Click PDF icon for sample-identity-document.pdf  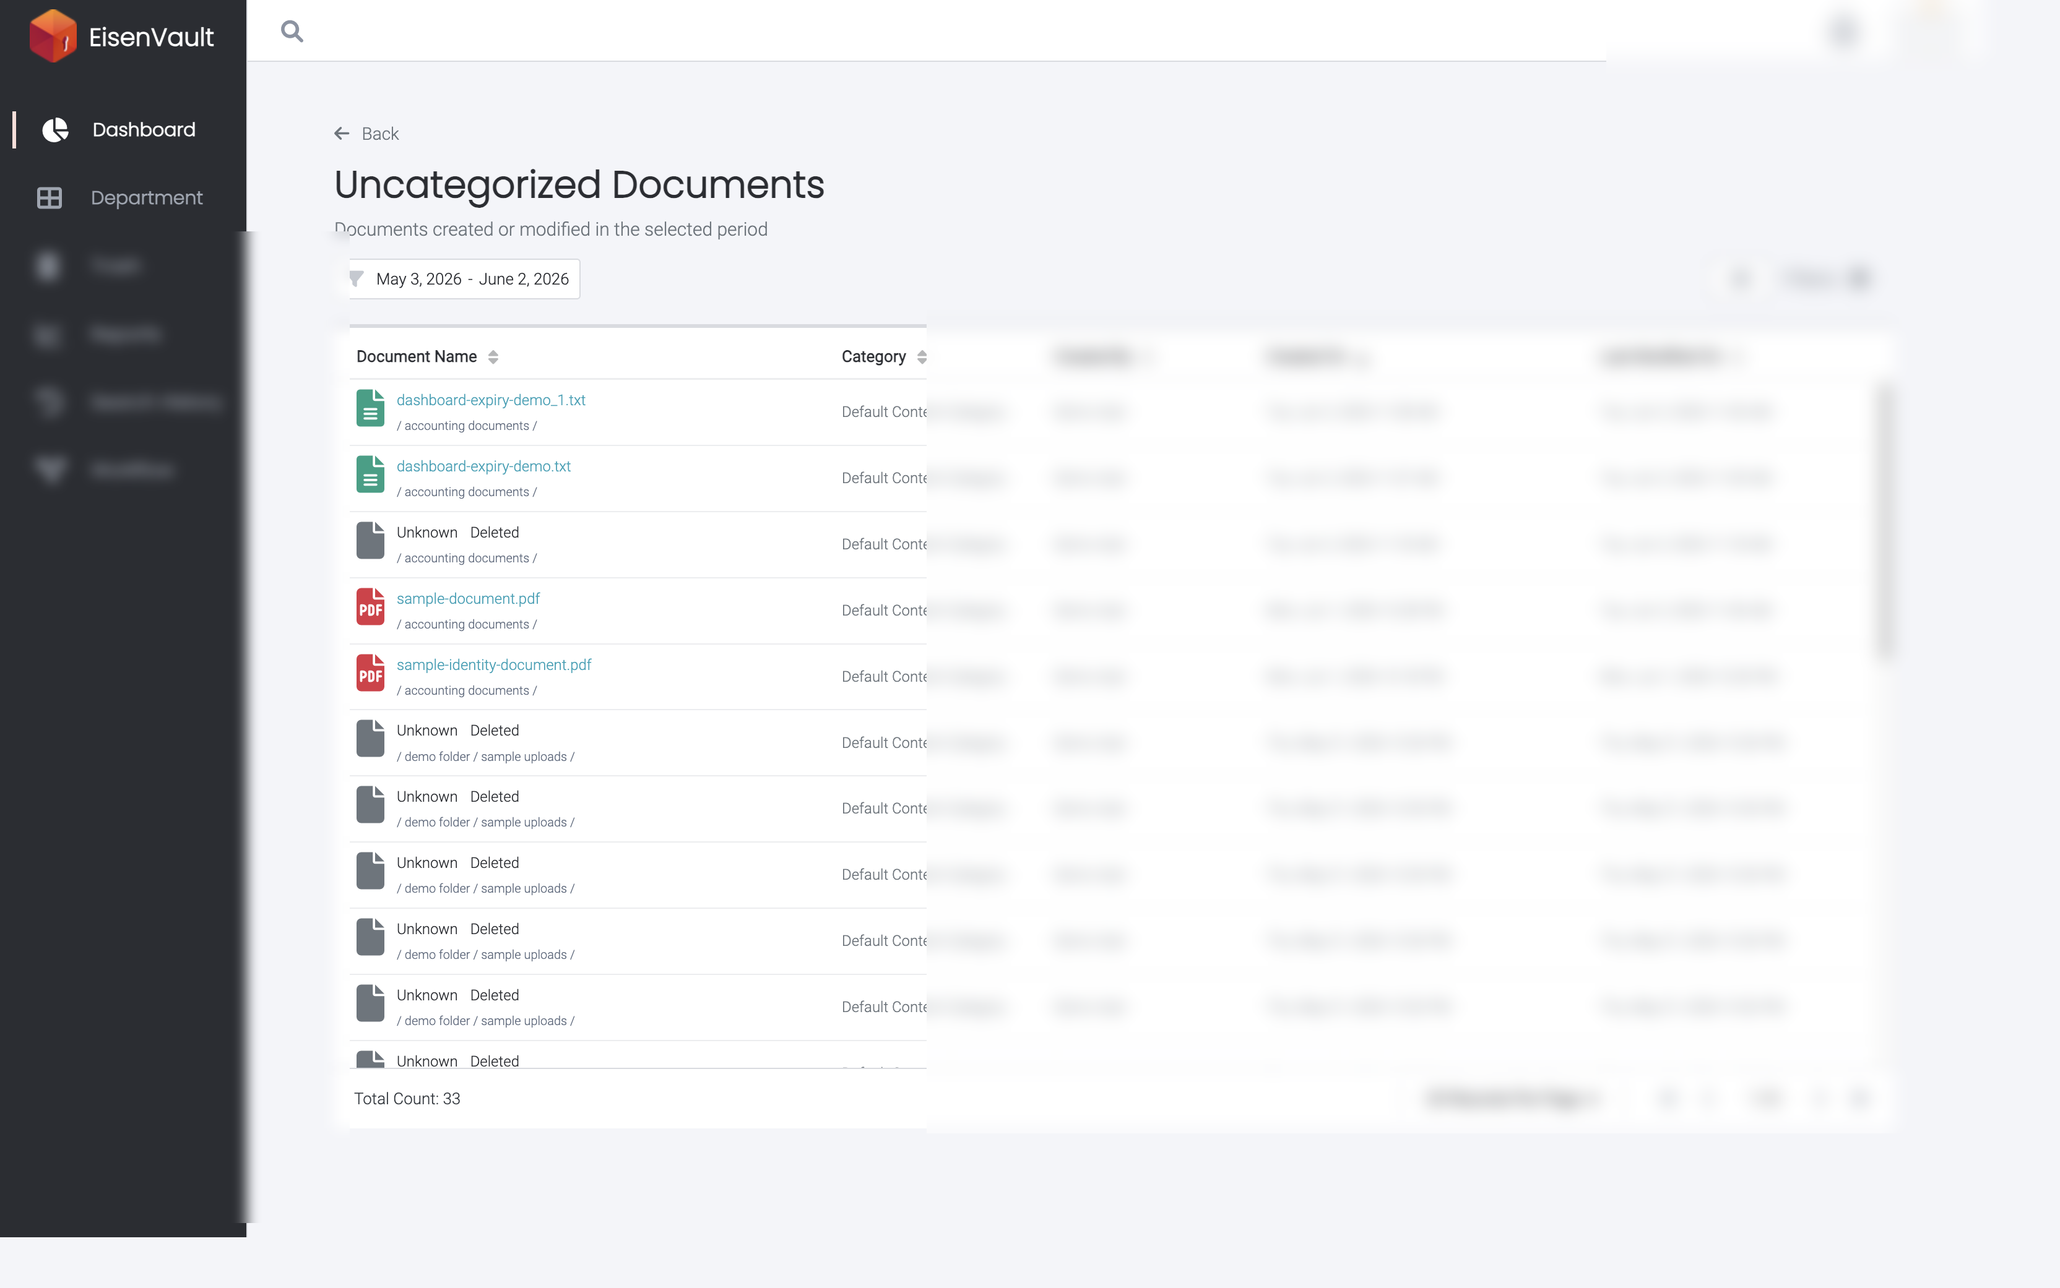(x=370, y=673)
